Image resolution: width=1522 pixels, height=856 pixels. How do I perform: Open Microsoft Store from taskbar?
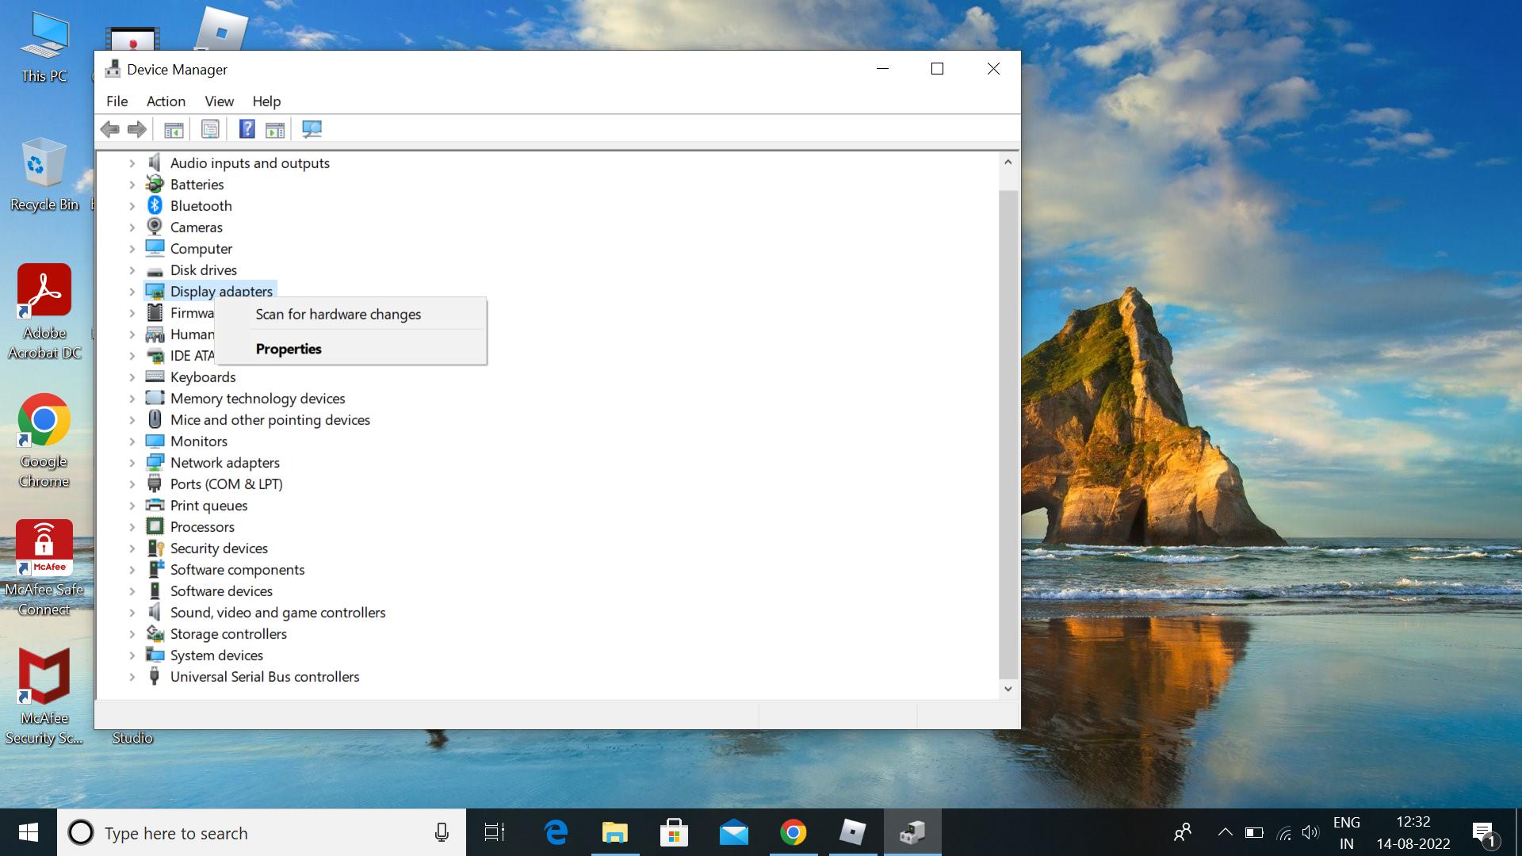coord(674,832)
